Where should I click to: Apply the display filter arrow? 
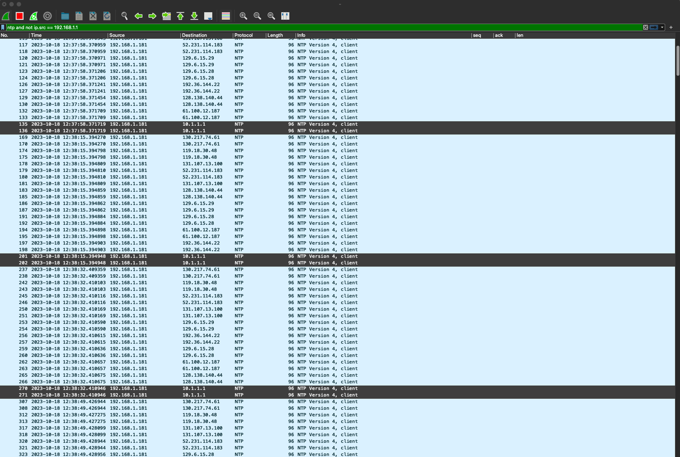point(653,28)
